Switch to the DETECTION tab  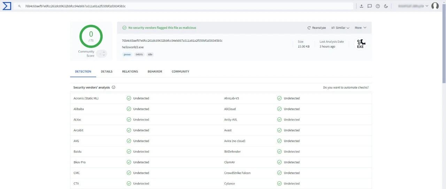pyautogui.click(x=83, y=72)
